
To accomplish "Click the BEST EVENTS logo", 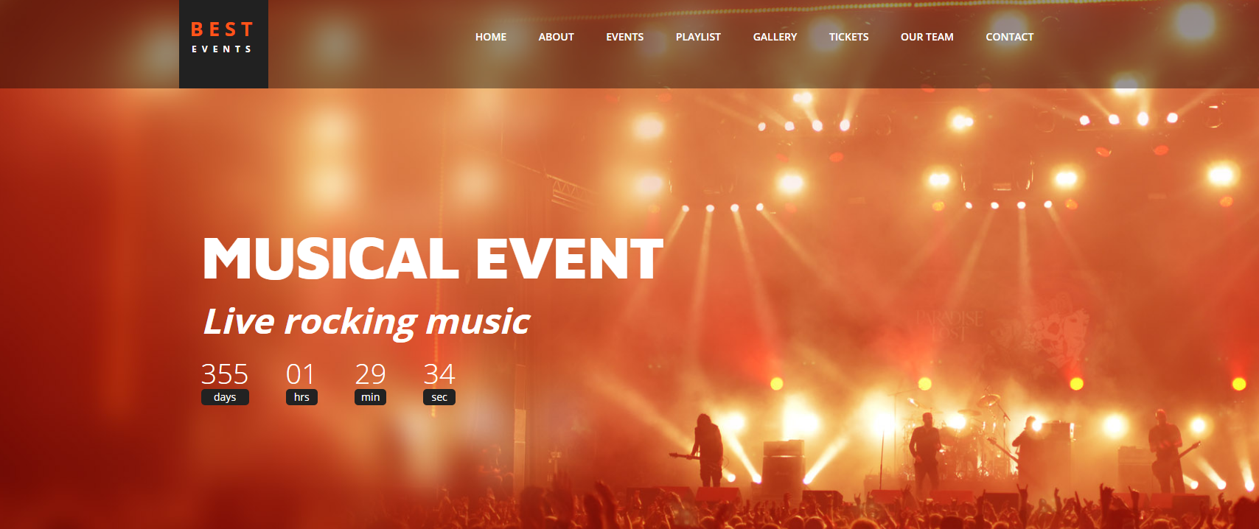I will coord(223,44).
